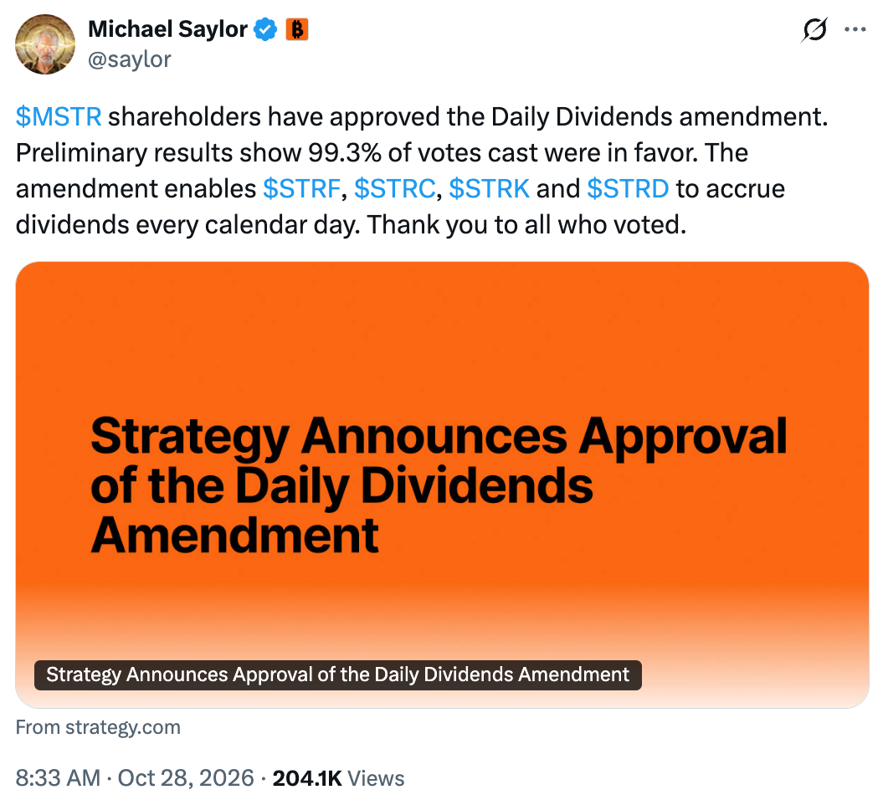This screenshot has height=800, width=883.
Task: Open the orange Strategy announcement card image
Action: click(442, 485)
